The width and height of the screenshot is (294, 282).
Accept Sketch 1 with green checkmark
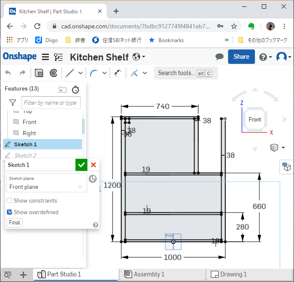coord(81,165)
